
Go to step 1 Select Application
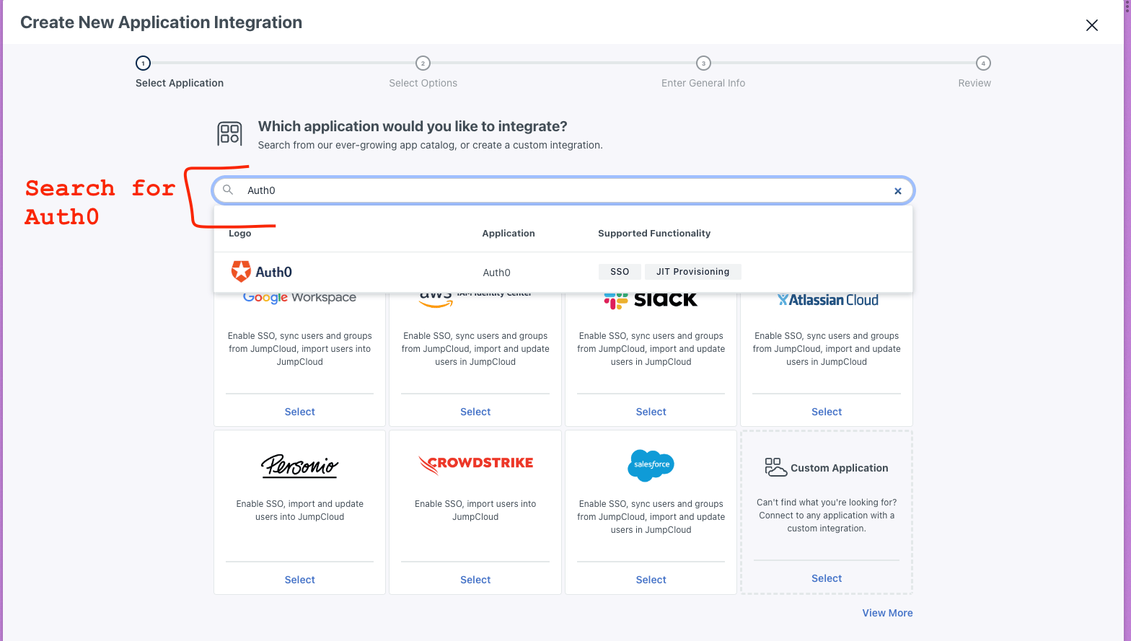click(x=143, y=63)
